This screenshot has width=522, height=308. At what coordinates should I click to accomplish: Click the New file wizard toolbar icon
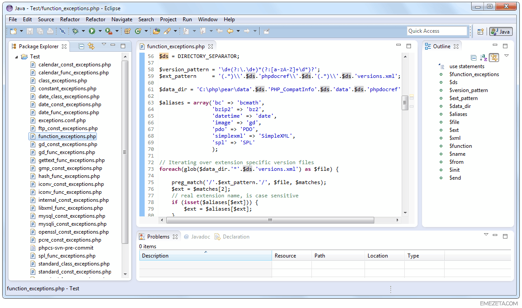[13, 31]
